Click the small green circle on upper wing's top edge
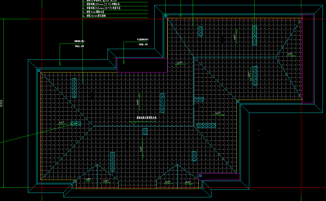Viewport: 326px width, 201px height. pos(181,16)
